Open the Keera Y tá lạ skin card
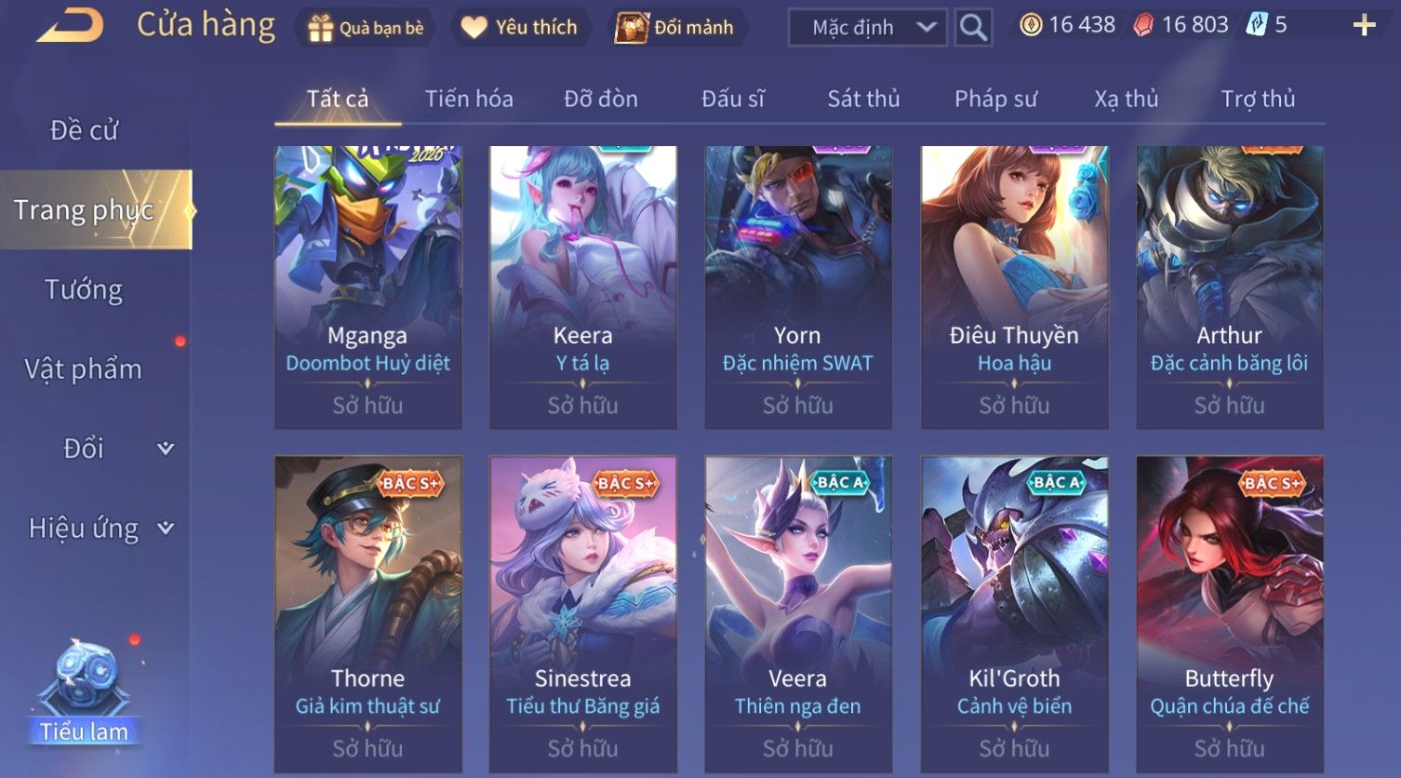This screenshot has height=778, width=1401. click(x=582, y=287)
